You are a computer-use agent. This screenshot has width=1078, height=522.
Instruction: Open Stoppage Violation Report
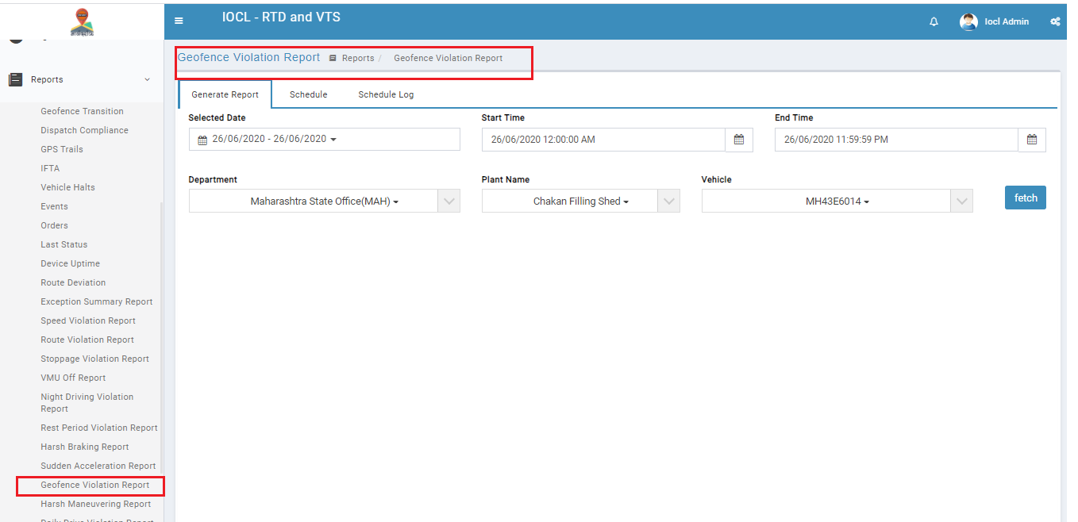point(95,359)
